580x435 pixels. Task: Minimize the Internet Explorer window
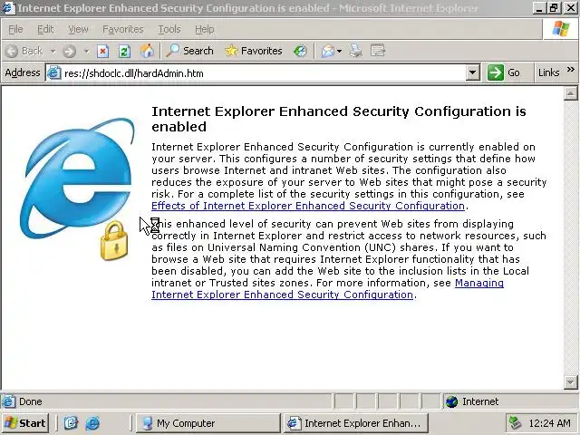coord(539,8)
